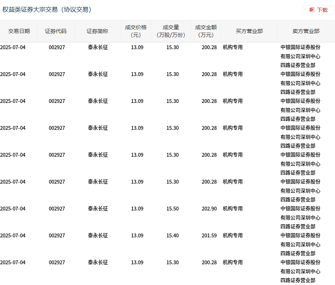Click 泰永长征 in the 202.90 amount row
Image resolution: width=335 pixels, height=285 pixels.
pos(98,209)
